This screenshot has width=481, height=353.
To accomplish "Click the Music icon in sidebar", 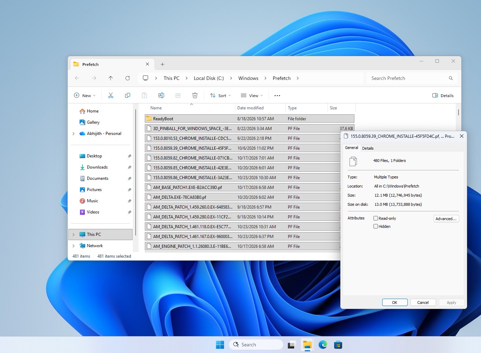I will (82, 201).
